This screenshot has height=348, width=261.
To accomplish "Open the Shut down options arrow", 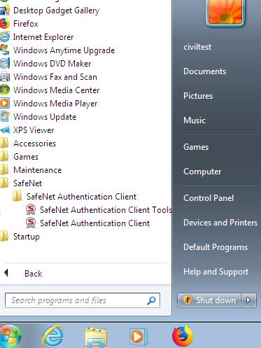I will (248, 300).
